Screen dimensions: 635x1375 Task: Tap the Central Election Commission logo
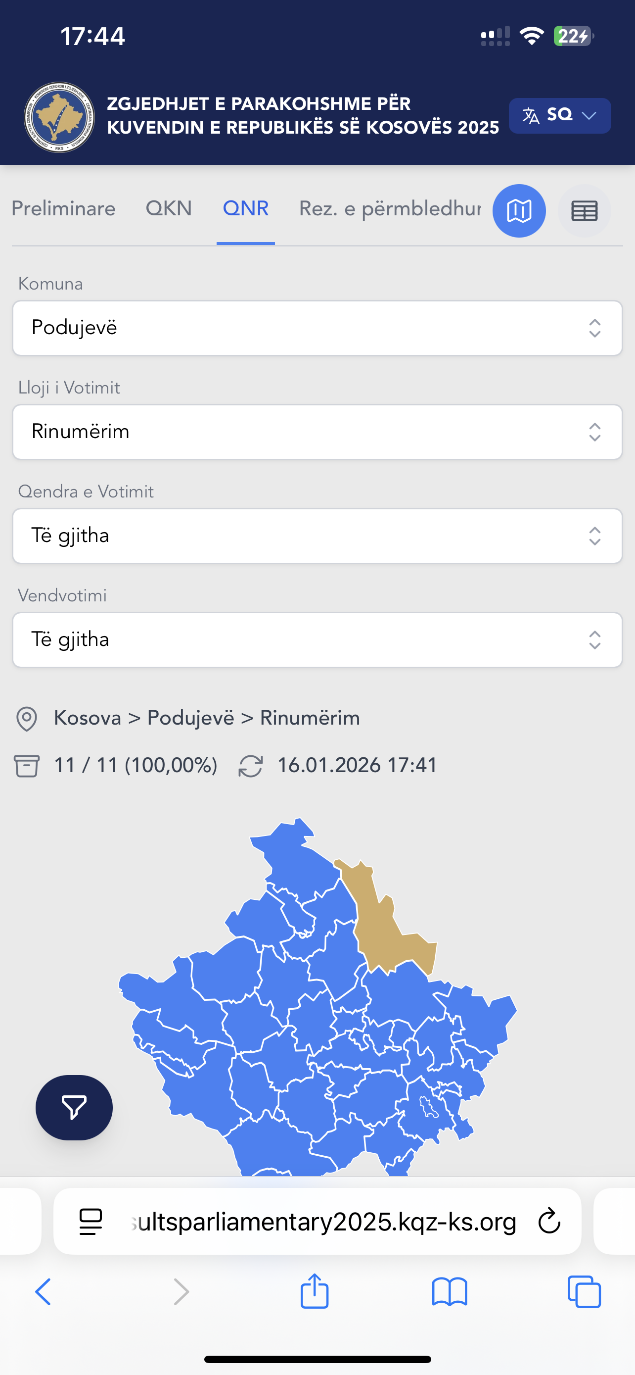coord(59,117)
